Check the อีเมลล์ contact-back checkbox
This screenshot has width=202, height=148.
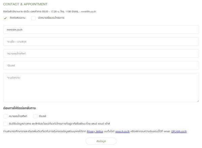click(x=35, y=116)
